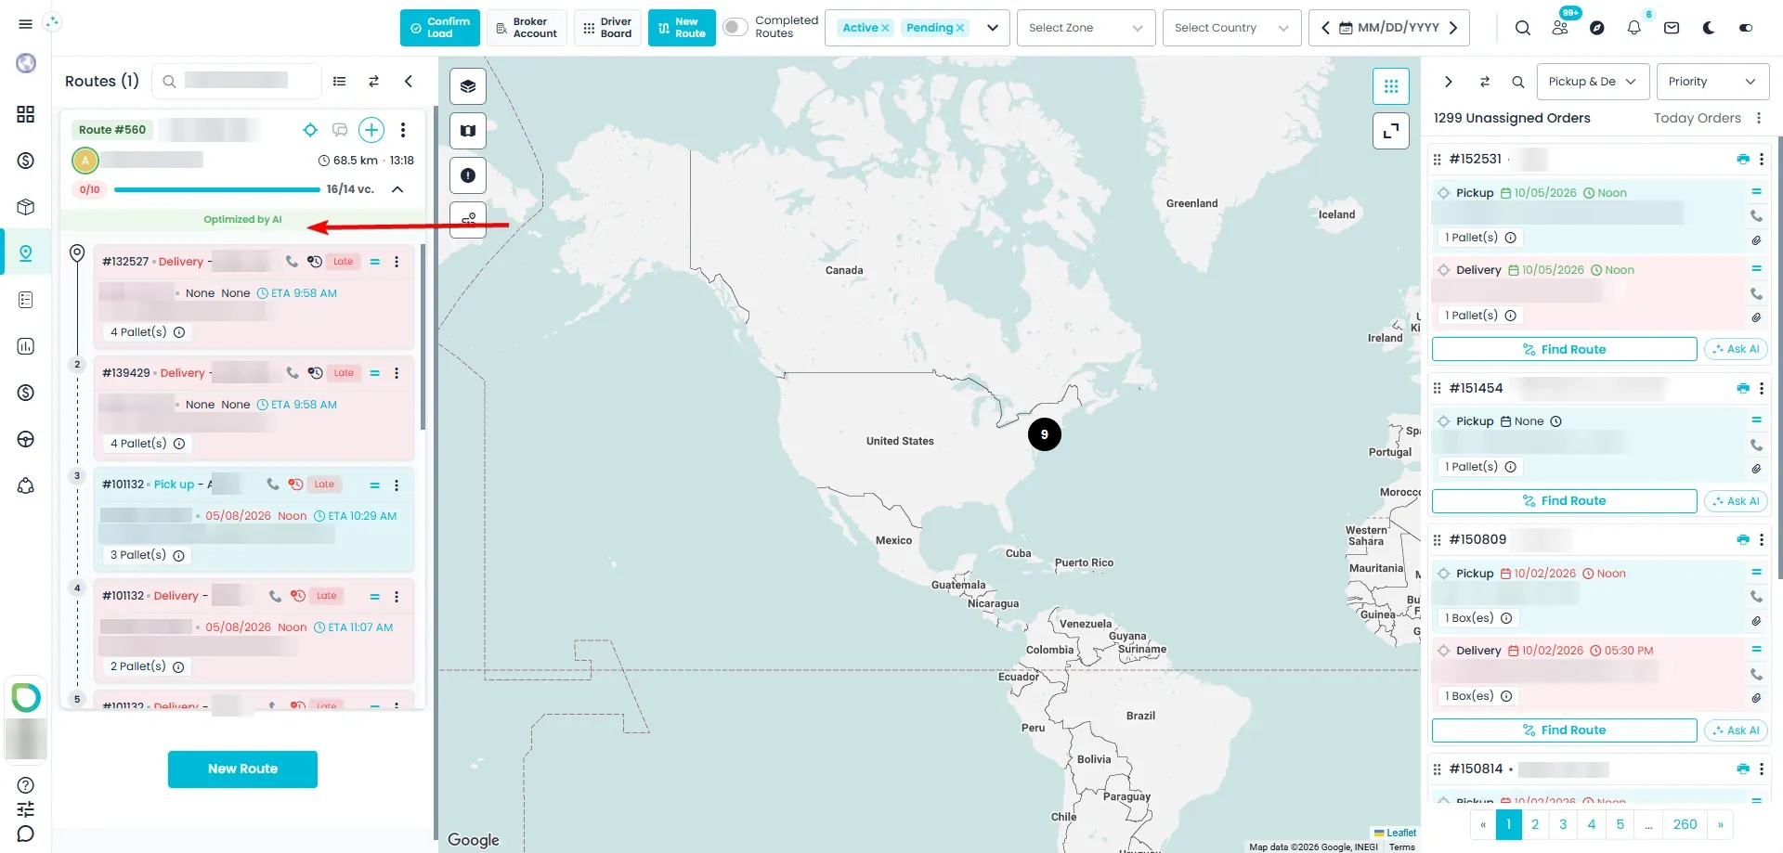The image size is (1783, 853).
Task: Click the Route #560 progress bar
Action: click(x=216, y=189)
